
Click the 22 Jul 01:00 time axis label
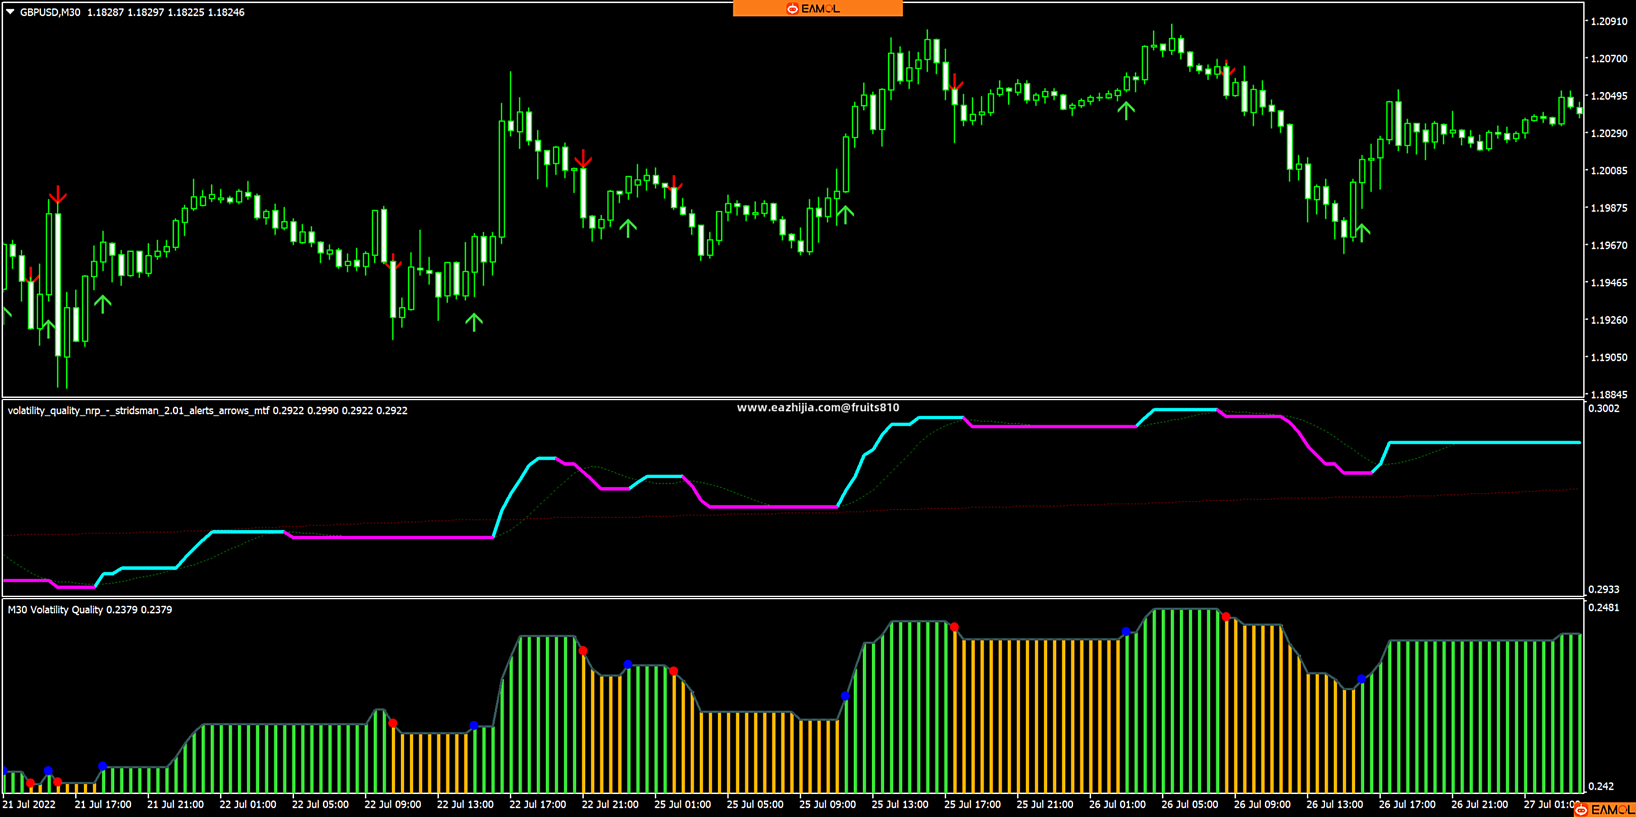pyautogui.click(x=248, y=805)
